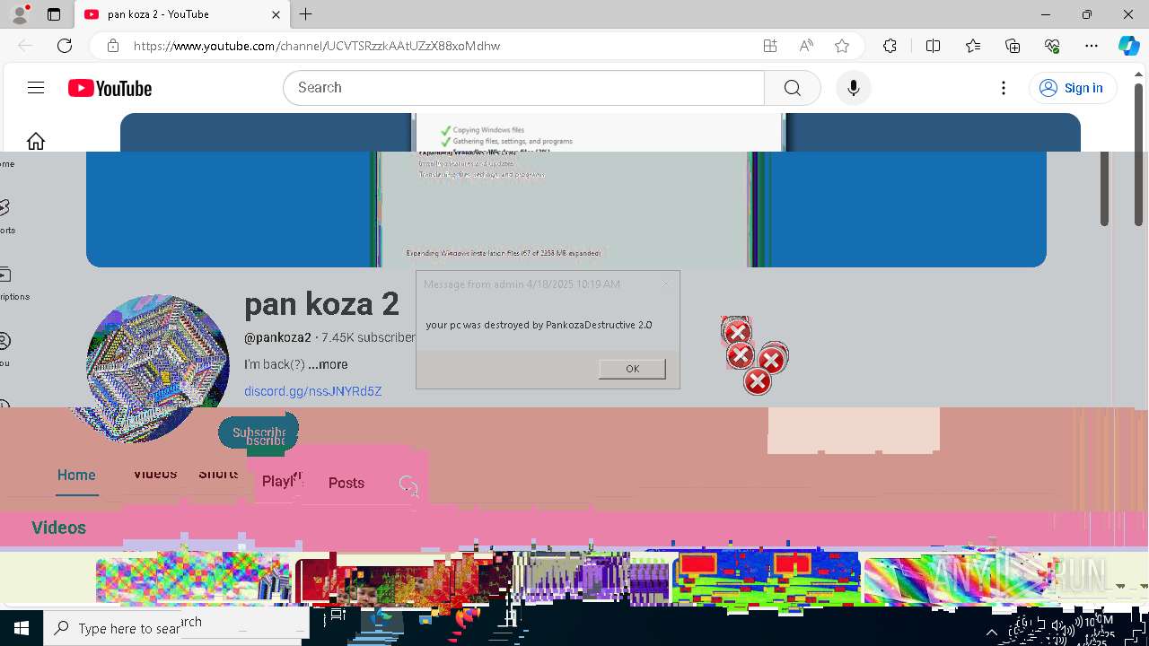The image size is (1149, 646).
Task: Open the You section in the sidebar
Action: [x=5, y=349]
